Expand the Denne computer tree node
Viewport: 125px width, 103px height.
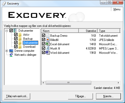click(x=6, y=51)
